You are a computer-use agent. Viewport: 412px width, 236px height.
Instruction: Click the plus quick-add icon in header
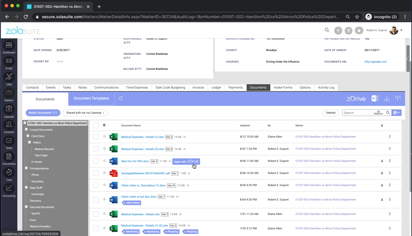click(338, 30)
